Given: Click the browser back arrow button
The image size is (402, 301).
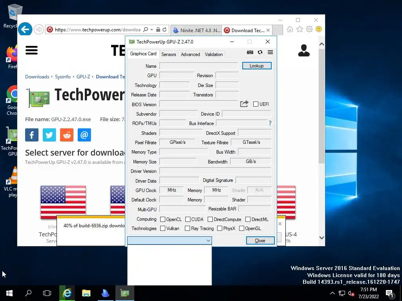Looking at the screenshot, I should (x=25, y=29).
